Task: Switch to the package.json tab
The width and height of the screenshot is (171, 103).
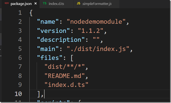Action: pyautogui.click(x=21, y=4)
